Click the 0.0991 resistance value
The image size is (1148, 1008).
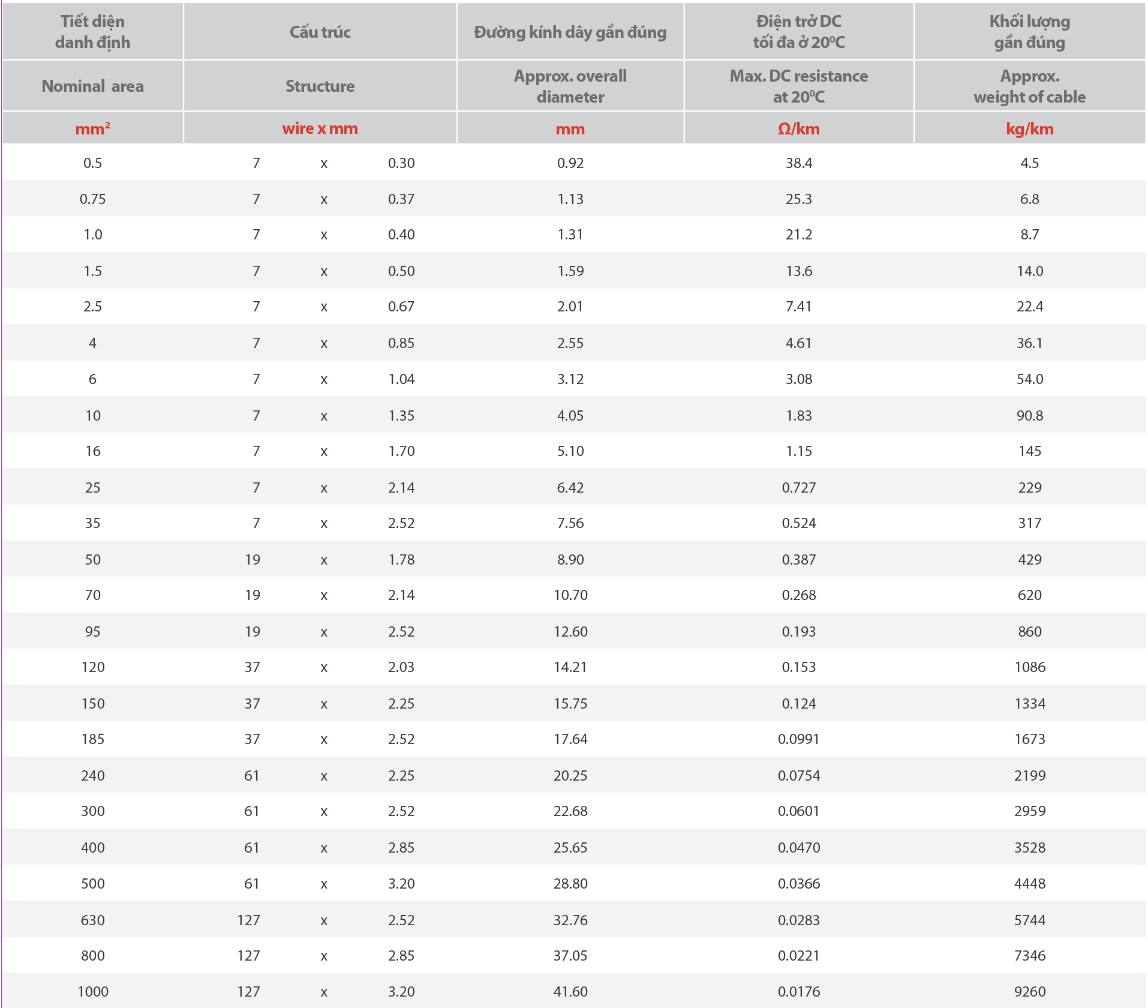pos(798,739)
